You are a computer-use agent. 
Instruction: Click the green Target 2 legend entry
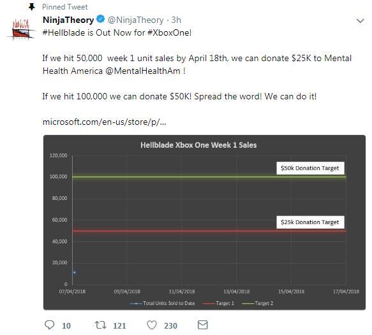coord(257,303)
